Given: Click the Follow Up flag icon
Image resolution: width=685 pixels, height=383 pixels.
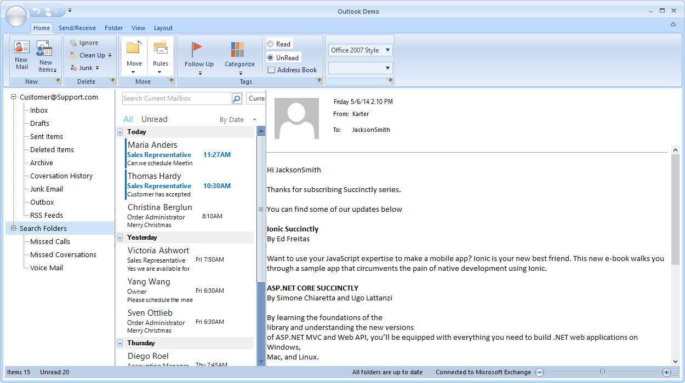Looking at the screenshot, I should (197, 49).
